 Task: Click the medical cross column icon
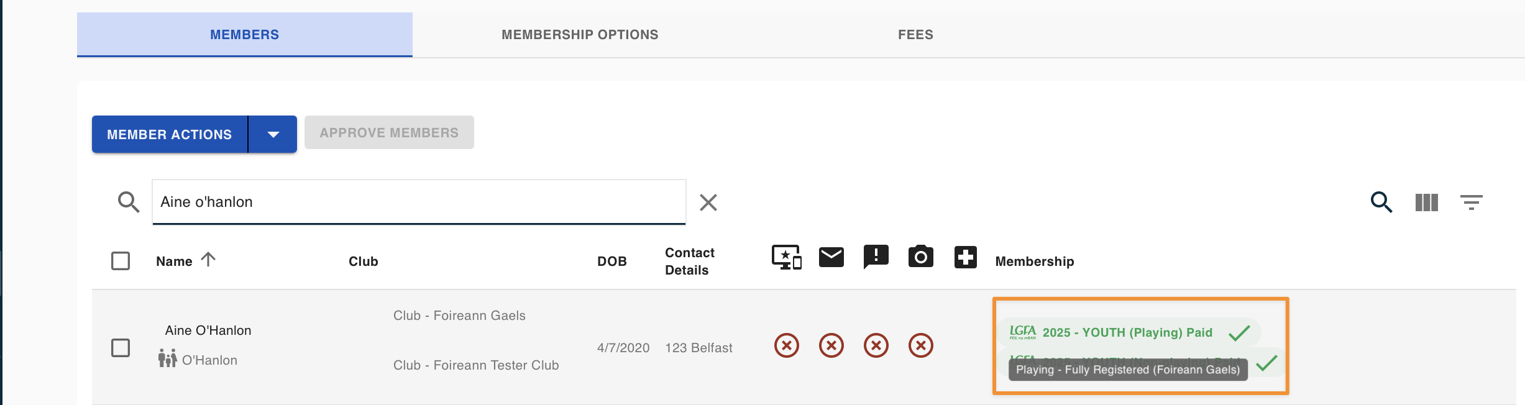[x=966, y=257]
